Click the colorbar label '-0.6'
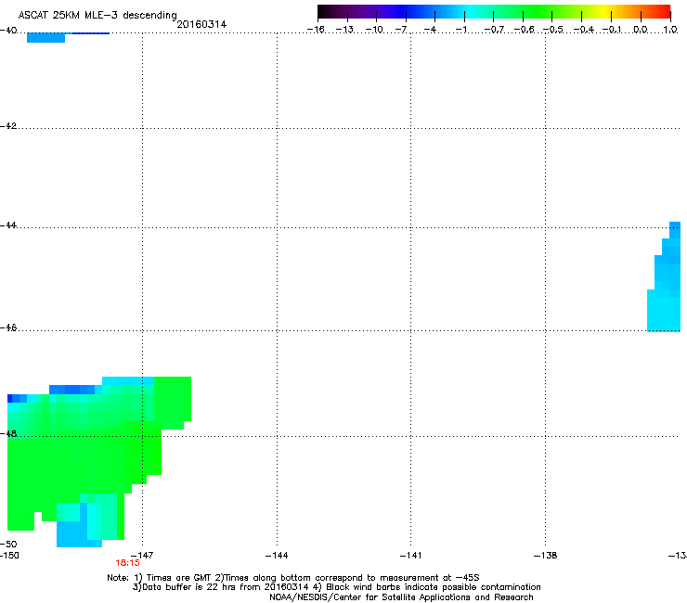The image size is (687, 603). click(524, 30)
